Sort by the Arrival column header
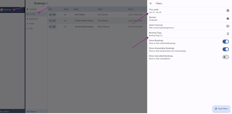 (x=131, y=9)
